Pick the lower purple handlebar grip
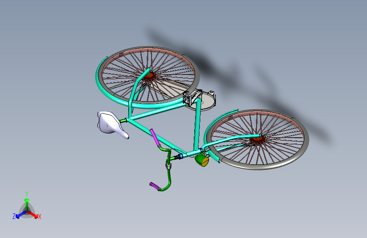 point(155,186)
